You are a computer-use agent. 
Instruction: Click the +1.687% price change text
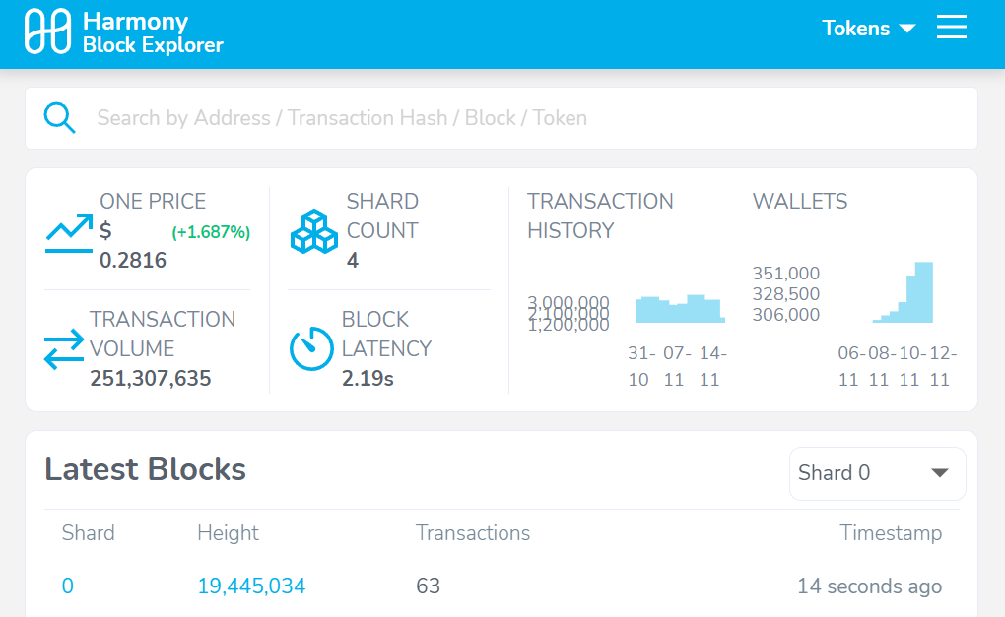pos(211,232)
